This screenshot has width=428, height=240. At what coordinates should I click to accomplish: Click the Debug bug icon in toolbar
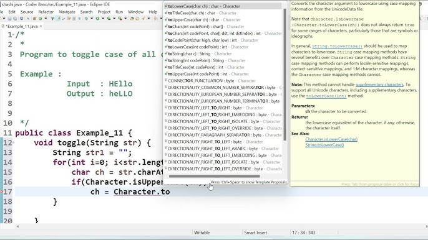click(86, 19)
